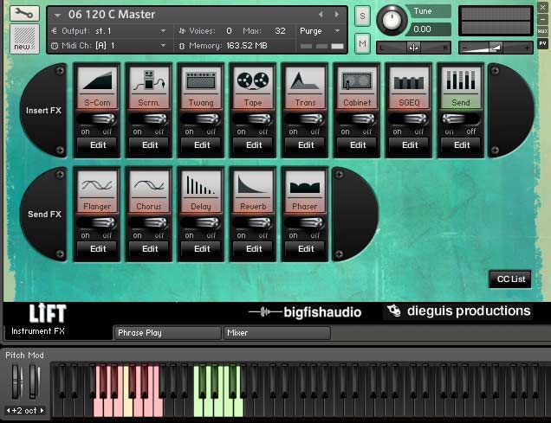Edit the Reverb effect settings
551x423 pixels.
coord(253,249)
